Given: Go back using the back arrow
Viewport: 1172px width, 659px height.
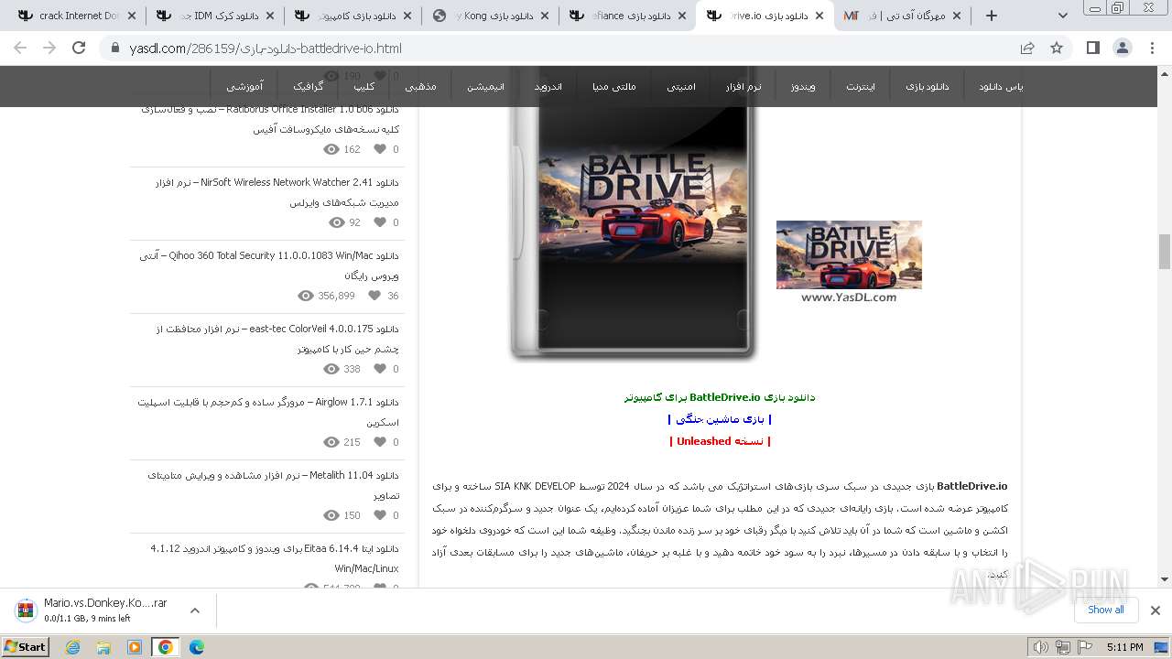Looking at the screenshot, I should [x=20, y=48].
